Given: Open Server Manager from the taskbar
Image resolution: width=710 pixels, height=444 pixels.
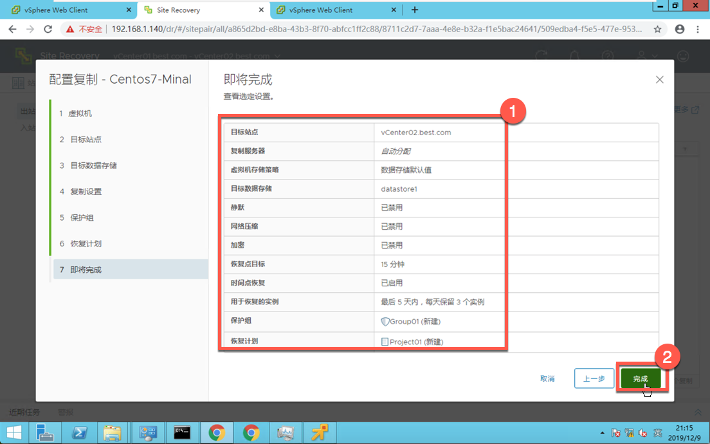Looking at the screenshot, I should coord(44,432).
